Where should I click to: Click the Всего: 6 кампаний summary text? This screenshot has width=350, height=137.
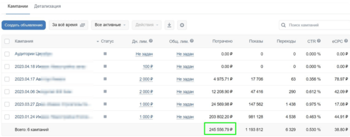point(32,129)
